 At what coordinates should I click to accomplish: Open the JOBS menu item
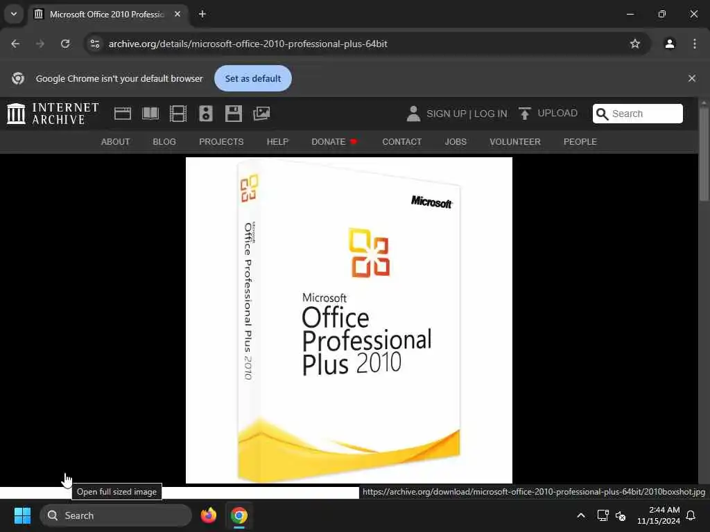456,141
